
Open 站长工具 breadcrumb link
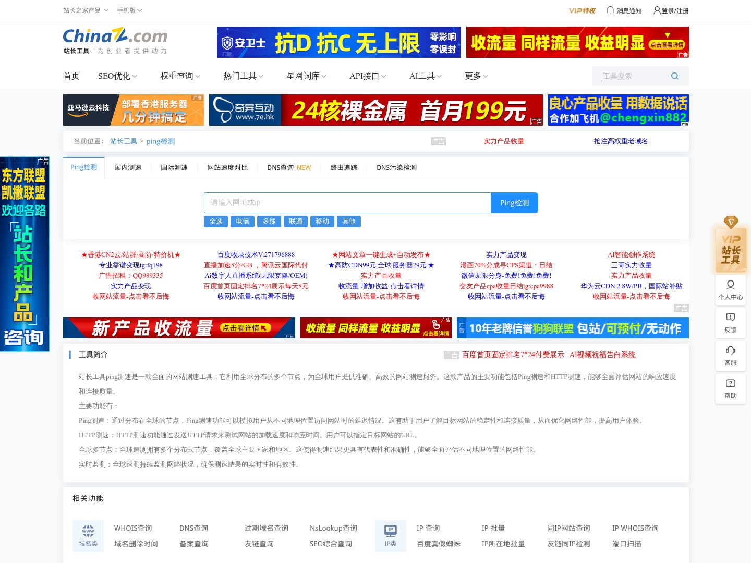click(x=124, y=141)
